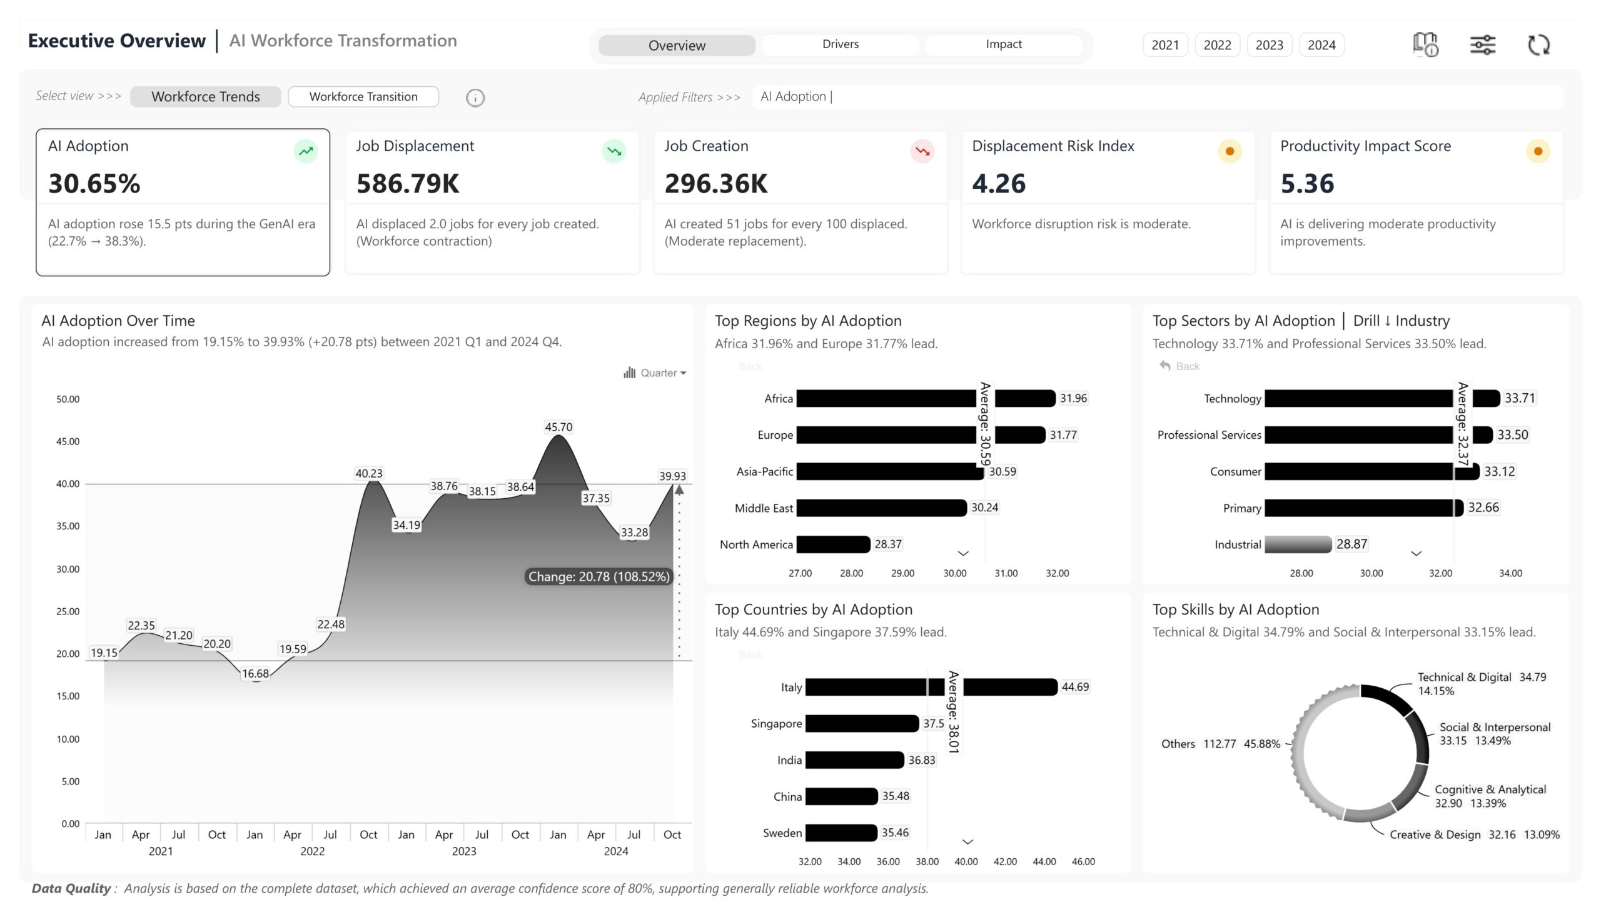The height and width of the screenshot is (917, 1601).
Task: Click the Asia-Pacific bar in Top Regions
Action: pos(890,471)
